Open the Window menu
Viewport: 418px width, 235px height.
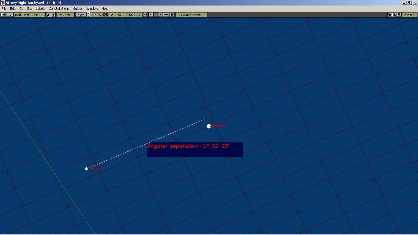[x=92, y=9]
